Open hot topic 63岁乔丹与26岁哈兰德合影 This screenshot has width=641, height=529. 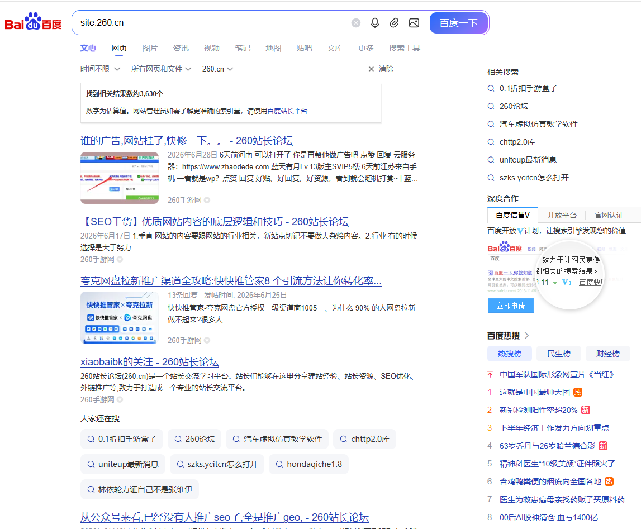[x=547, y=446]
